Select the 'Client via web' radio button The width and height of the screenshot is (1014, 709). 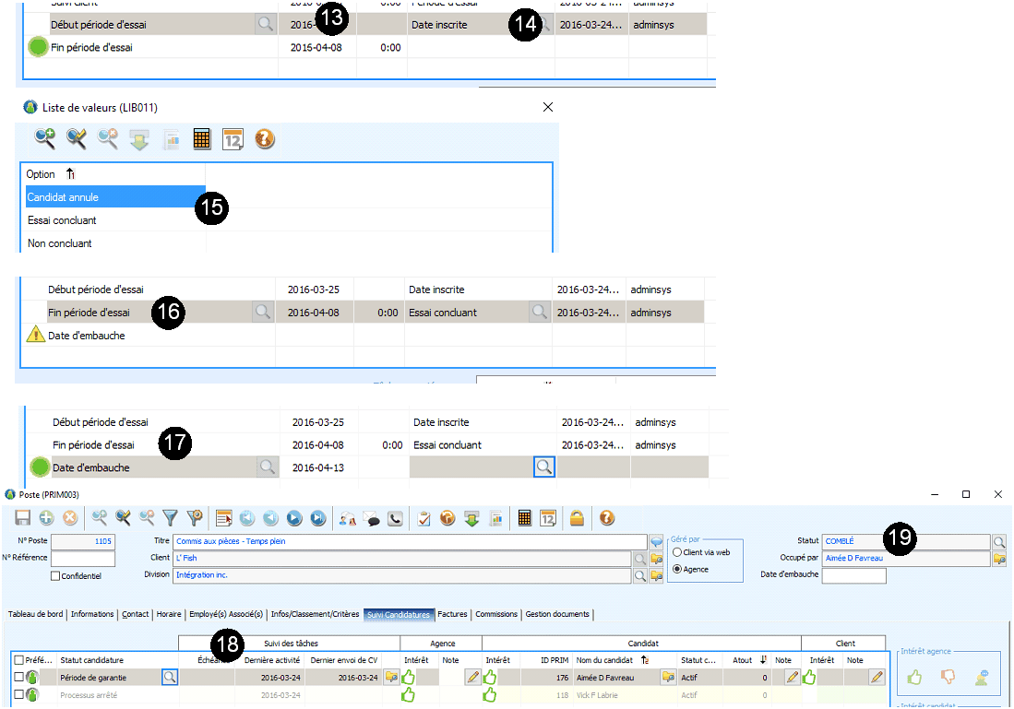(x=678, y=552)
